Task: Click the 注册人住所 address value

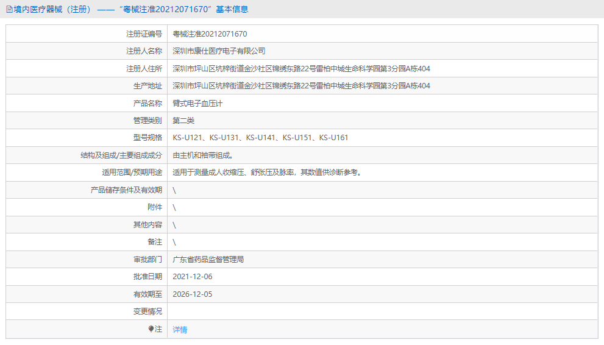Action: (301, 69)
